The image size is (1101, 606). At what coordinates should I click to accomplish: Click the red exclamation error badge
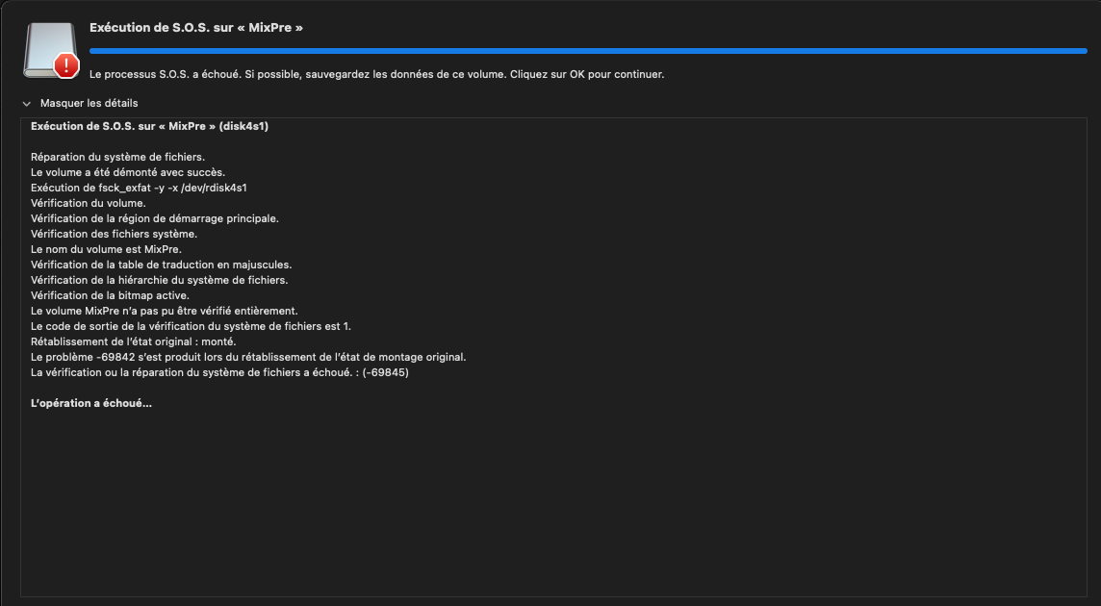(x=66, y=64)
